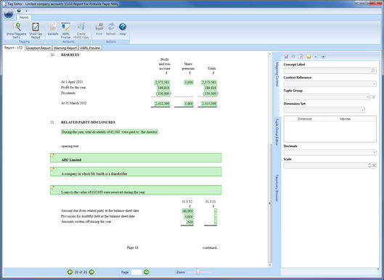The width and height of the screenshot is (384, 280).
Task: Select 'A company in which Mr Smith' block
Action: (136, 172)
